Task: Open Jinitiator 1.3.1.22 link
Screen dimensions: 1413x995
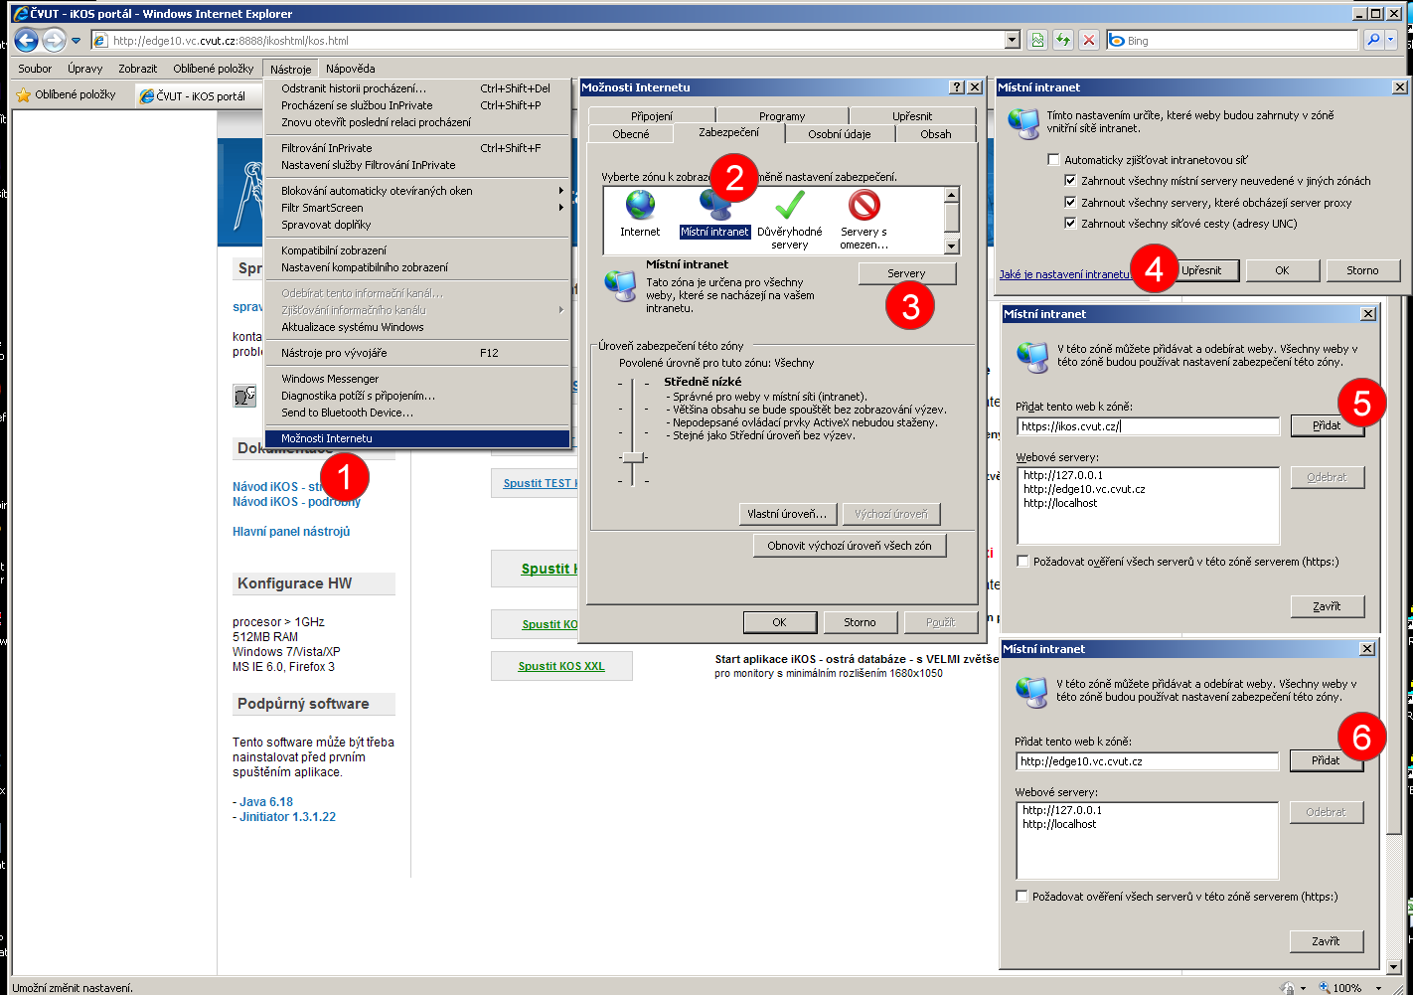Action: tap(287, 817)
